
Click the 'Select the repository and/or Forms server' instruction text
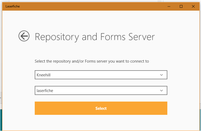click(x=92, y=61)
